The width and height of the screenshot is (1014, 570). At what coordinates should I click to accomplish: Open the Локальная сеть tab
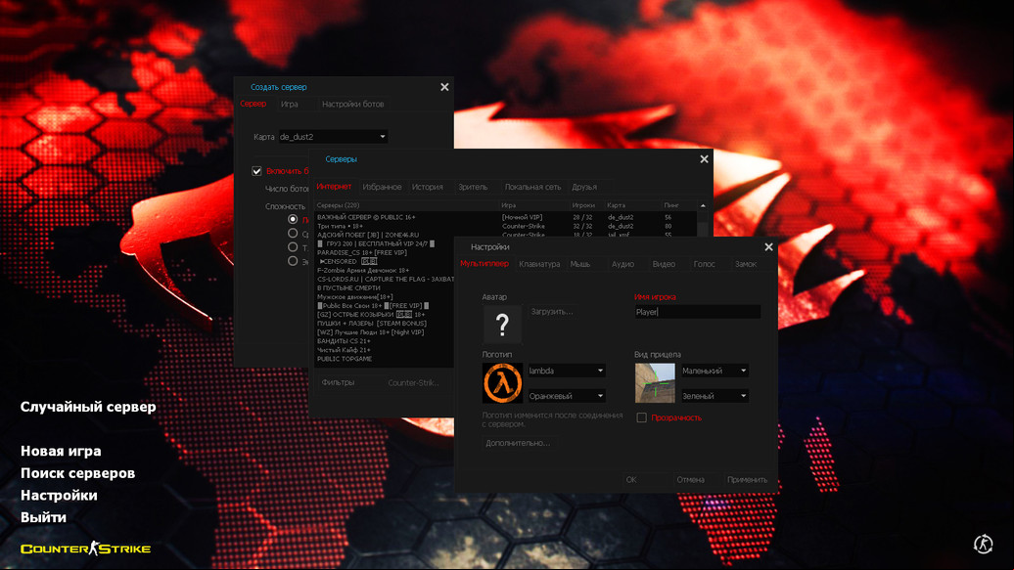[532, 187]
